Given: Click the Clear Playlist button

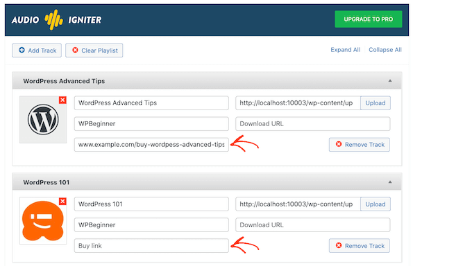Looking at the screenshot, I should 94,50.
